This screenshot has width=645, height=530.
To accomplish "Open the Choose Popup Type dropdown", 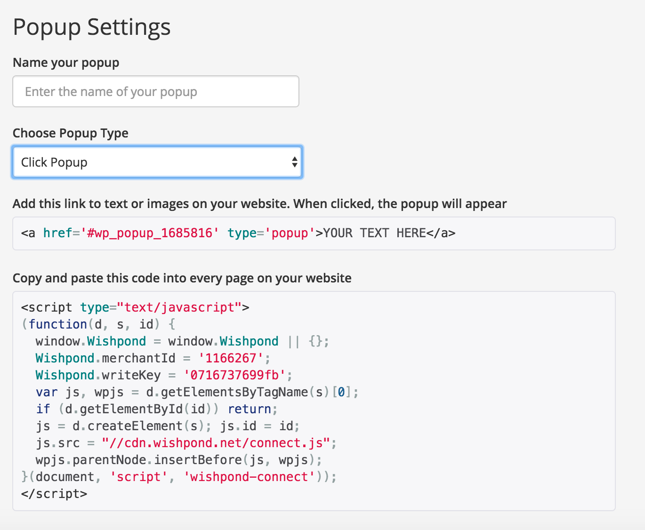I will click(x=157, y=162).
